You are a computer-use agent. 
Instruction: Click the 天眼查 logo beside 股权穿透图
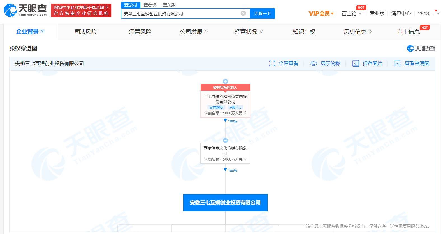421,48
